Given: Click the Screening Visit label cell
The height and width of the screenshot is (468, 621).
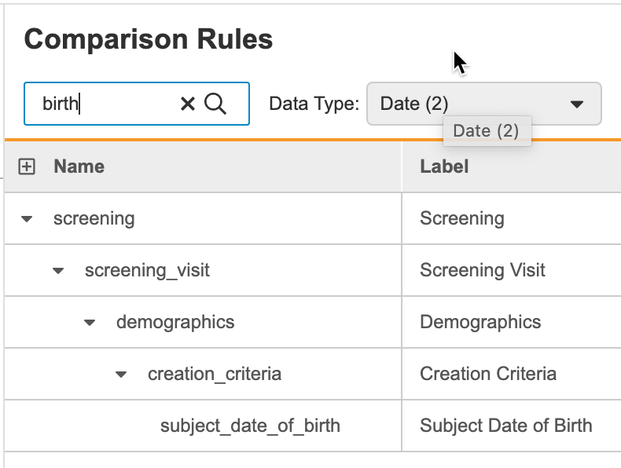Looking at the screenshot, I should [x=482, y=270].
